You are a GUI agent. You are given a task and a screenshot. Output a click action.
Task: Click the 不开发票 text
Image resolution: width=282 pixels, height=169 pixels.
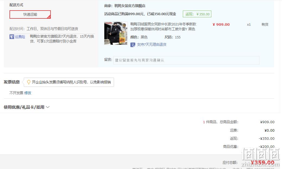click(16, 93)
